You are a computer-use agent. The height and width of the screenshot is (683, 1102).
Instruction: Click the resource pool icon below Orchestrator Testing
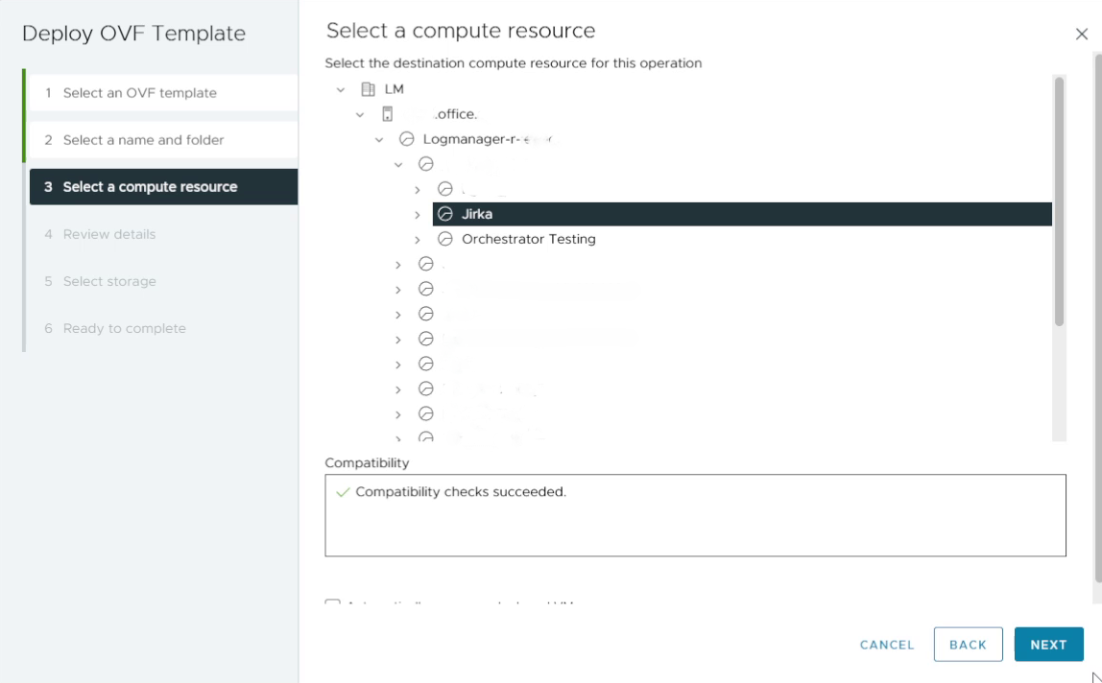click(x=426, y=263)
